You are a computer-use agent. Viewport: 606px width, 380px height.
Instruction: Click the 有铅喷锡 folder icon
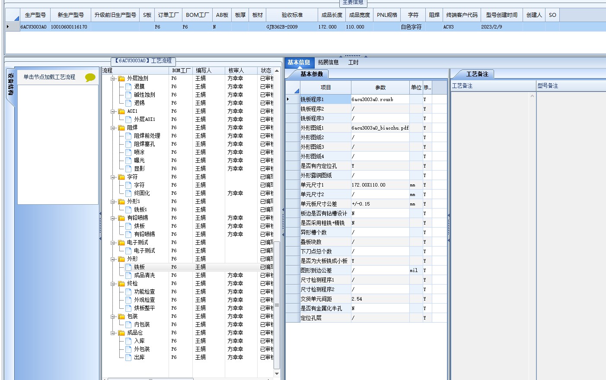tap(121, 218)
